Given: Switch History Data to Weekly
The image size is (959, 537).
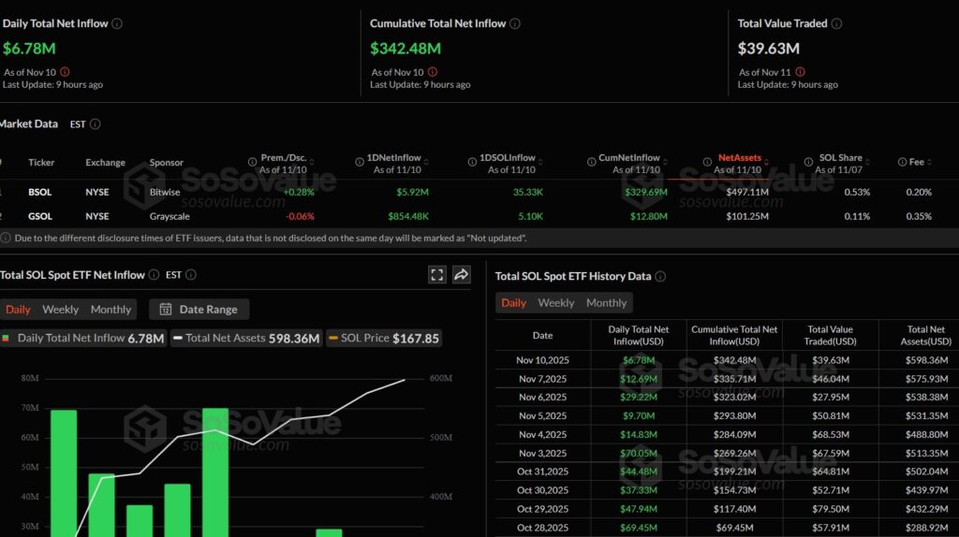Looking at the screenshot, I should click(x=556, y=302).
